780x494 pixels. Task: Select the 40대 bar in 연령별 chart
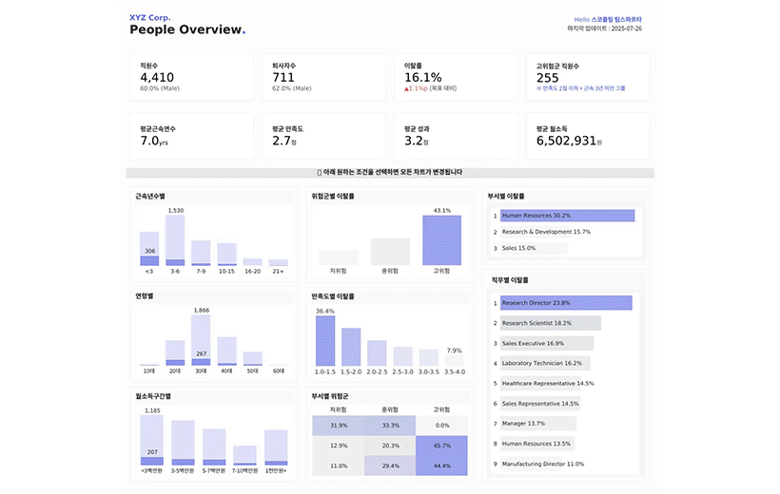tap(226, 351)
